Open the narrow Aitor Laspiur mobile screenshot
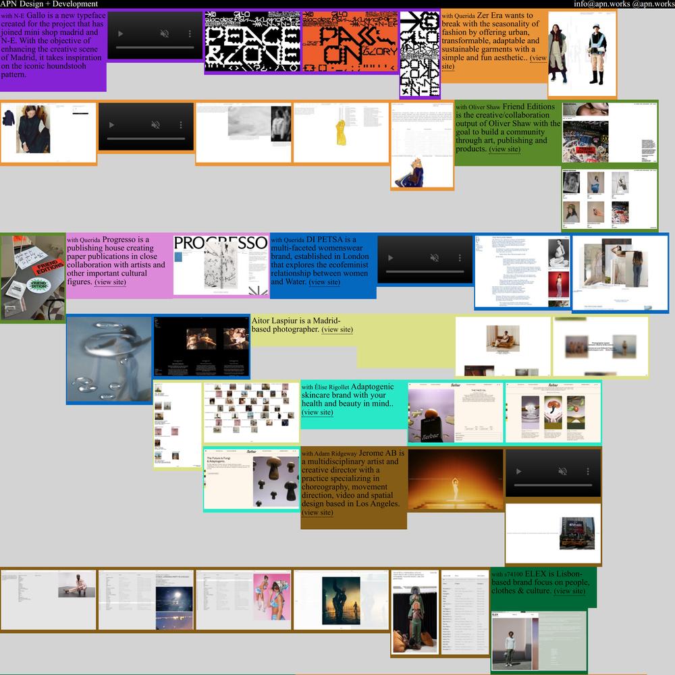This screenshot has width=675, height=675. tap(178, 425)
